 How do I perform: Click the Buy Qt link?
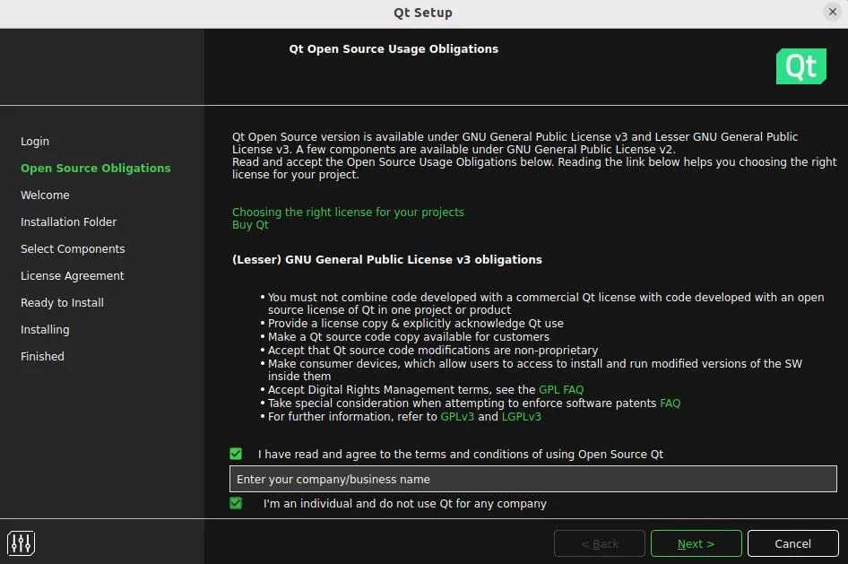point(250,224)
